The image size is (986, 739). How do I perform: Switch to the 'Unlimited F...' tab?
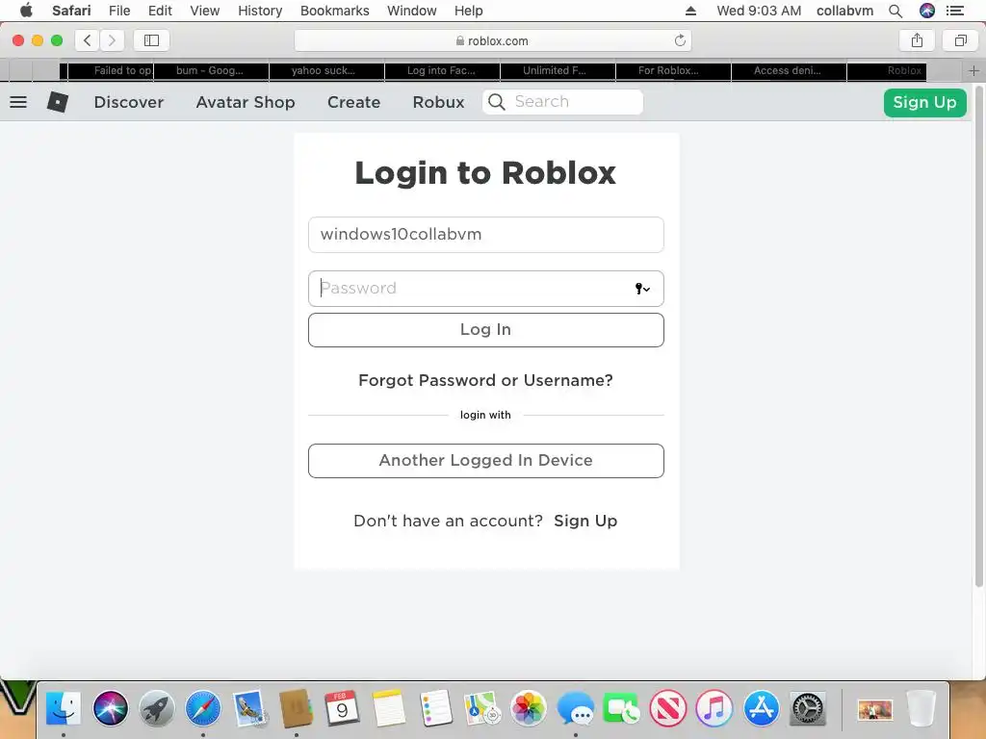click(558, 71)
